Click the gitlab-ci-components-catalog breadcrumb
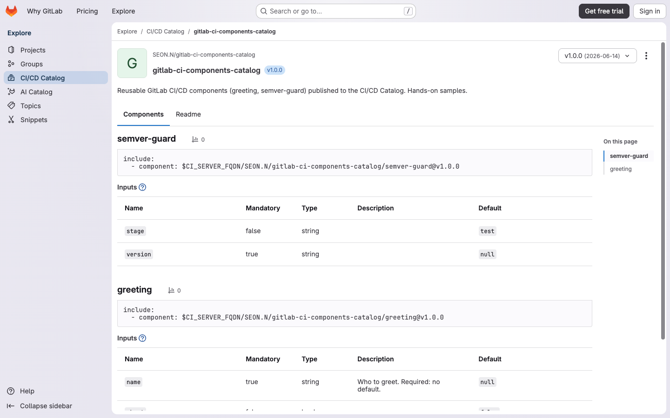The height and width of the screenshot is (418, 670). [x=234, y=32]
